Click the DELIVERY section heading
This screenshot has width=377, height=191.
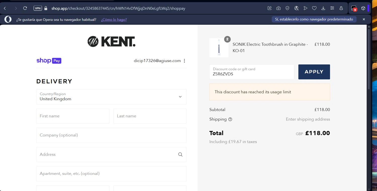point(54,81)
